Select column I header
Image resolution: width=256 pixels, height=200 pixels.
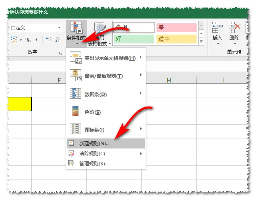coord(222,80)
